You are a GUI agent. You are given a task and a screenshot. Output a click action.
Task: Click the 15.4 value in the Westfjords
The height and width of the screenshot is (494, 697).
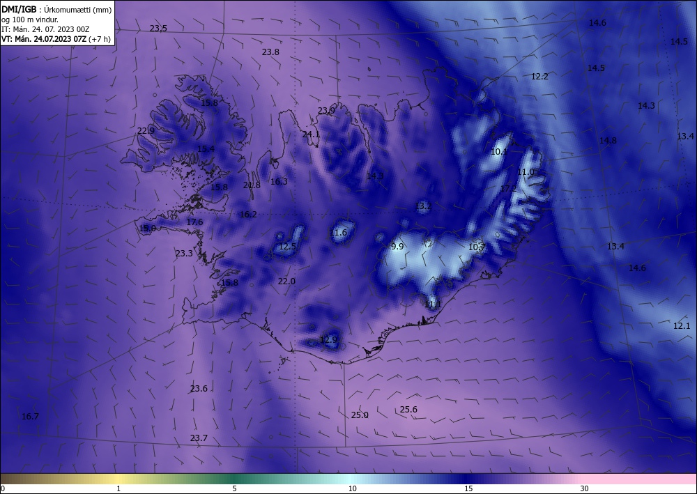pos(206,149)
